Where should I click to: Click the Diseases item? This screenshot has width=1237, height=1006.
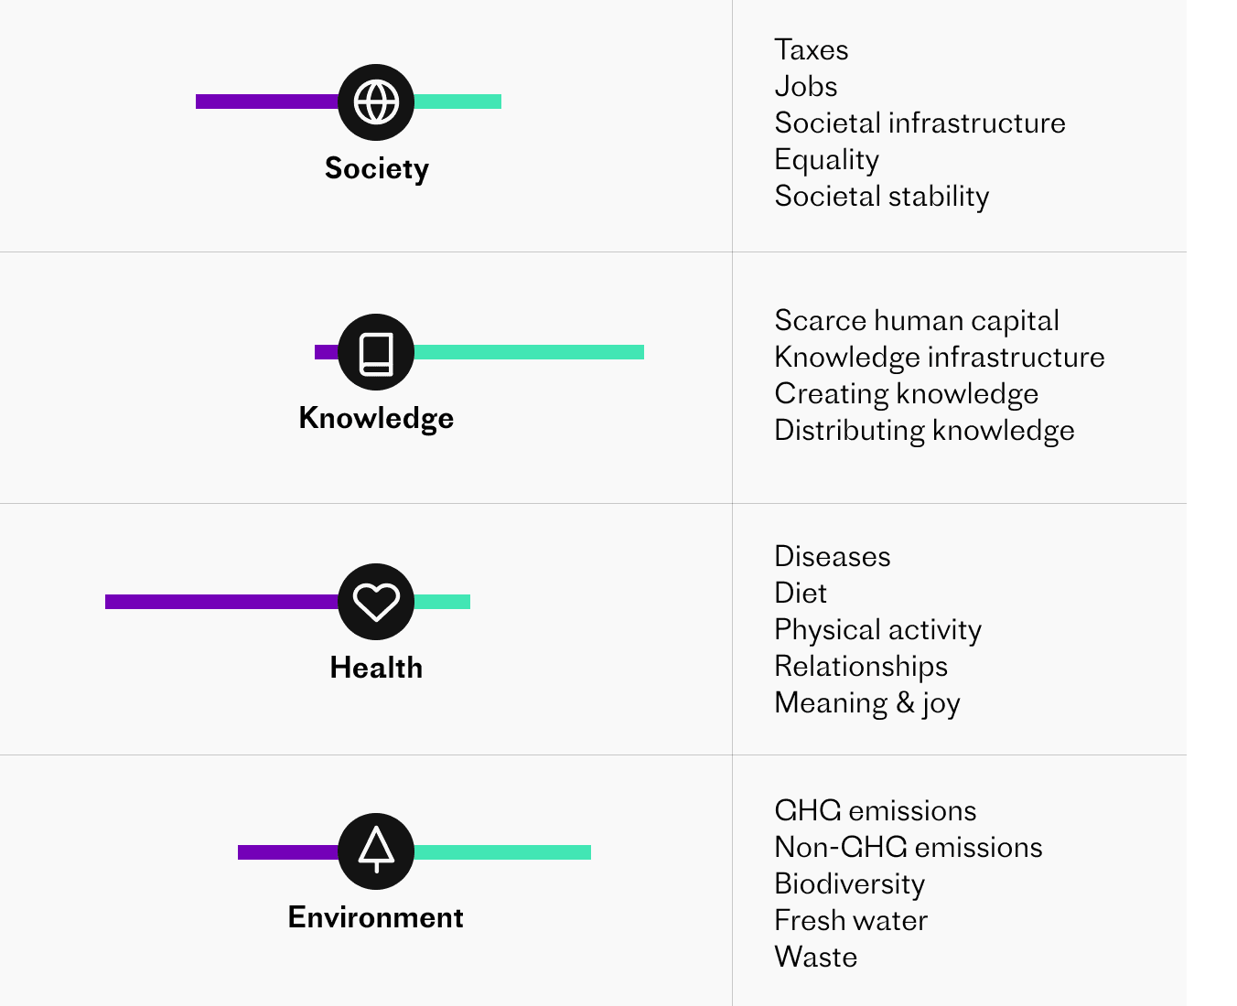point(833,556)
